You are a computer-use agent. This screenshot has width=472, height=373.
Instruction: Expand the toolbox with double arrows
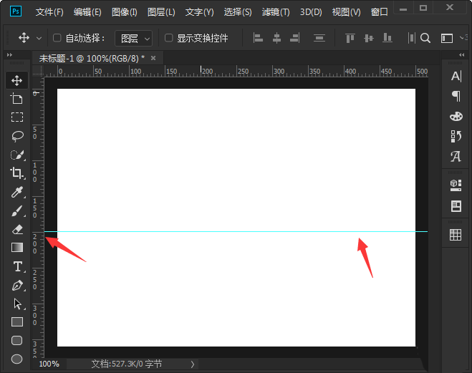click(9, 54)
